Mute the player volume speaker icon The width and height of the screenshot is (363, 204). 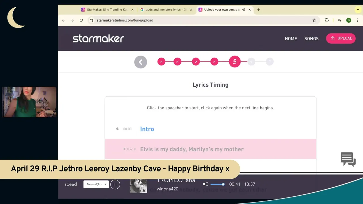(x=205, y=184)
